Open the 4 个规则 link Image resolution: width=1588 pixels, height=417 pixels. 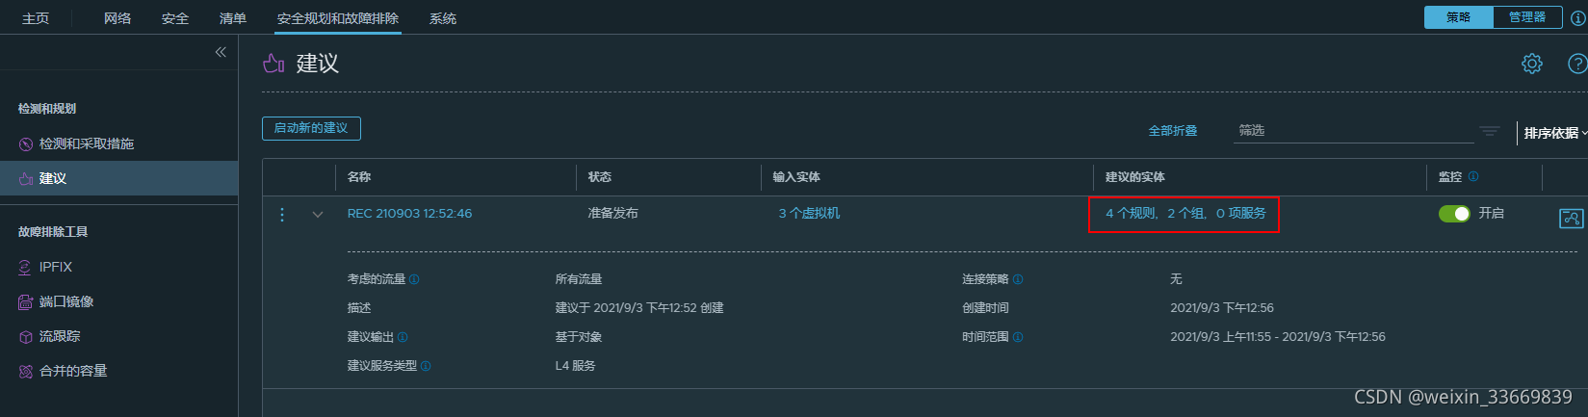(1131, 213)
